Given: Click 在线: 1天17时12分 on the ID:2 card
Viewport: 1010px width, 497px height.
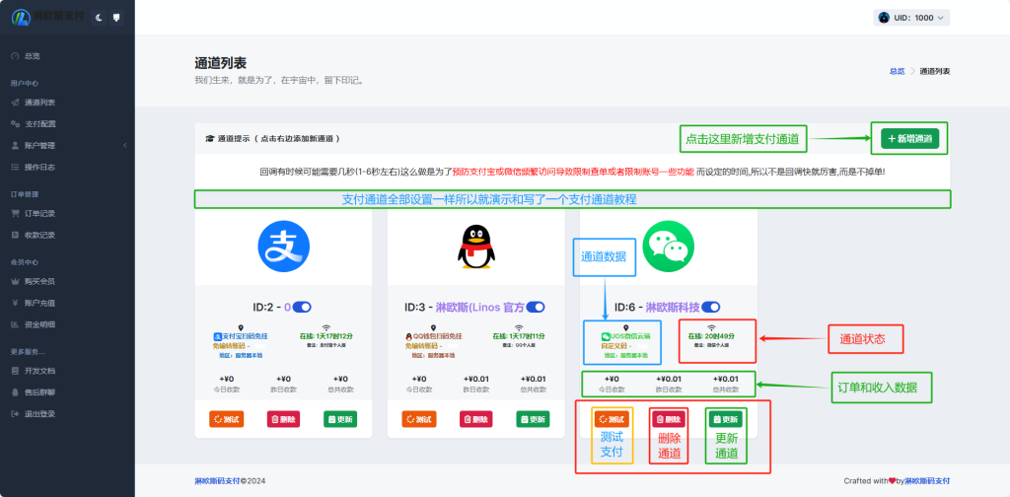Looking at the screenshot, I should [325, 336].
